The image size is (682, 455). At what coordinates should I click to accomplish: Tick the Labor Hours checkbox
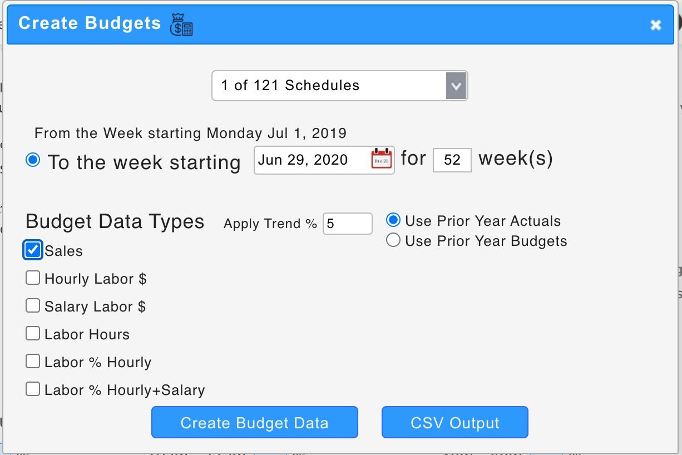point(33,333)
